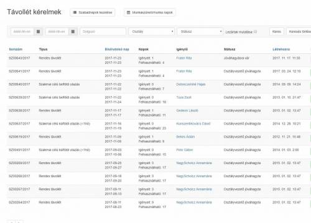Open NagyScholcz link in row SZ00267/2017
This screenshot has width=311, height=223.
tap(194, 189)
